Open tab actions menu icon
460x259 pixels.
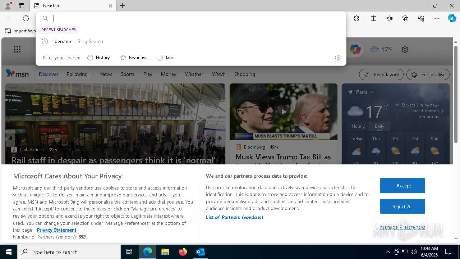pyautogui.click(x=22, y=6)
